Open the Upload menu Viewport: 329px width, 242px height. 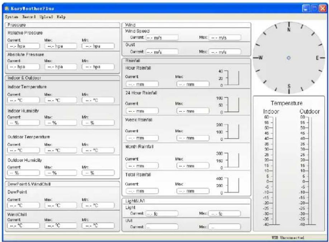46,17
